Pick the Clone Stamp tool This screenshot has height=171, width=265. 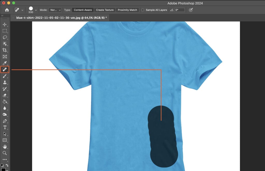[5, 82]
